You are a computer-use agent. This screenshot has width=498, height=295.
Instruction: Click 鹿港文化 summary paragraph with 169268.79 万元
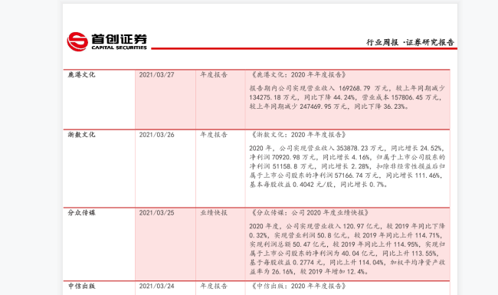click(347, 97)
